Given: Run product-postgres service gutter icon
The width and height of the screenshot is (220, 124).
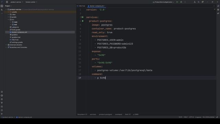Looking at the screenshot, I should (x=83, y=21).
